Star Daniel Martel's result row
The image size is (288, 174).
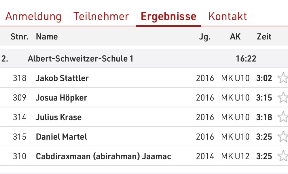(x=283, y=137)
